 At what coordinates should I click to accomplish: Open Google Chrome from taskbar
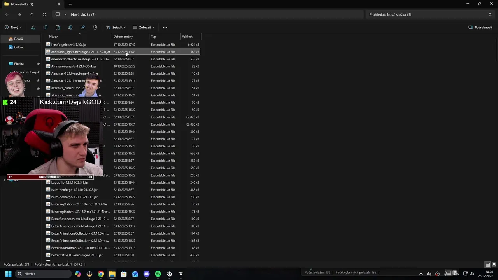(101, 274)
